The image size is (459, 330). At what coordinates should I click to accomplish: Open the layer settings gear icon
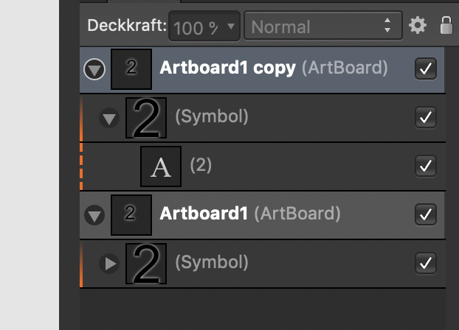click(418, 26)
